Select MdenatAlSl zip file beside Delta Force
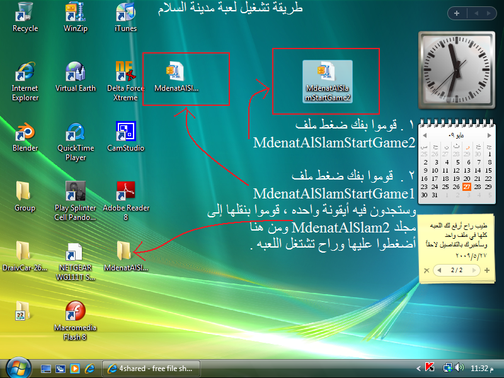 (x=176, y=76)
